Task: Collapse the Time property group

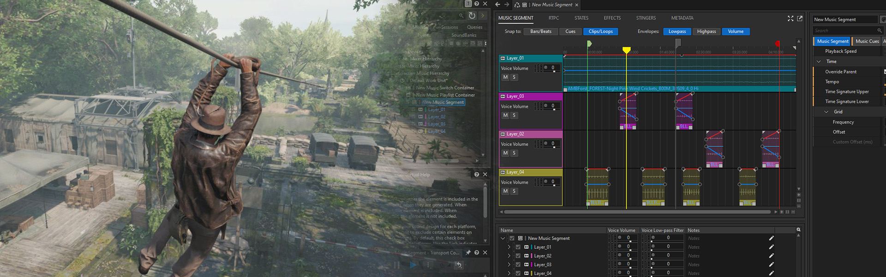Action: [819, 61]
